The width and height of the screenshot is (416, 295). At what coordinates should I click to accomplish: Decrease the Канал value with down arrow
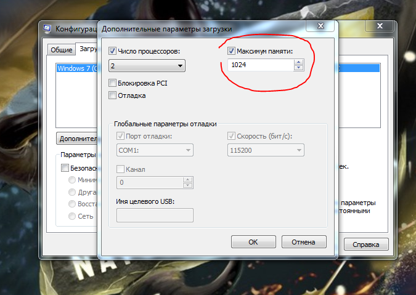187,185
